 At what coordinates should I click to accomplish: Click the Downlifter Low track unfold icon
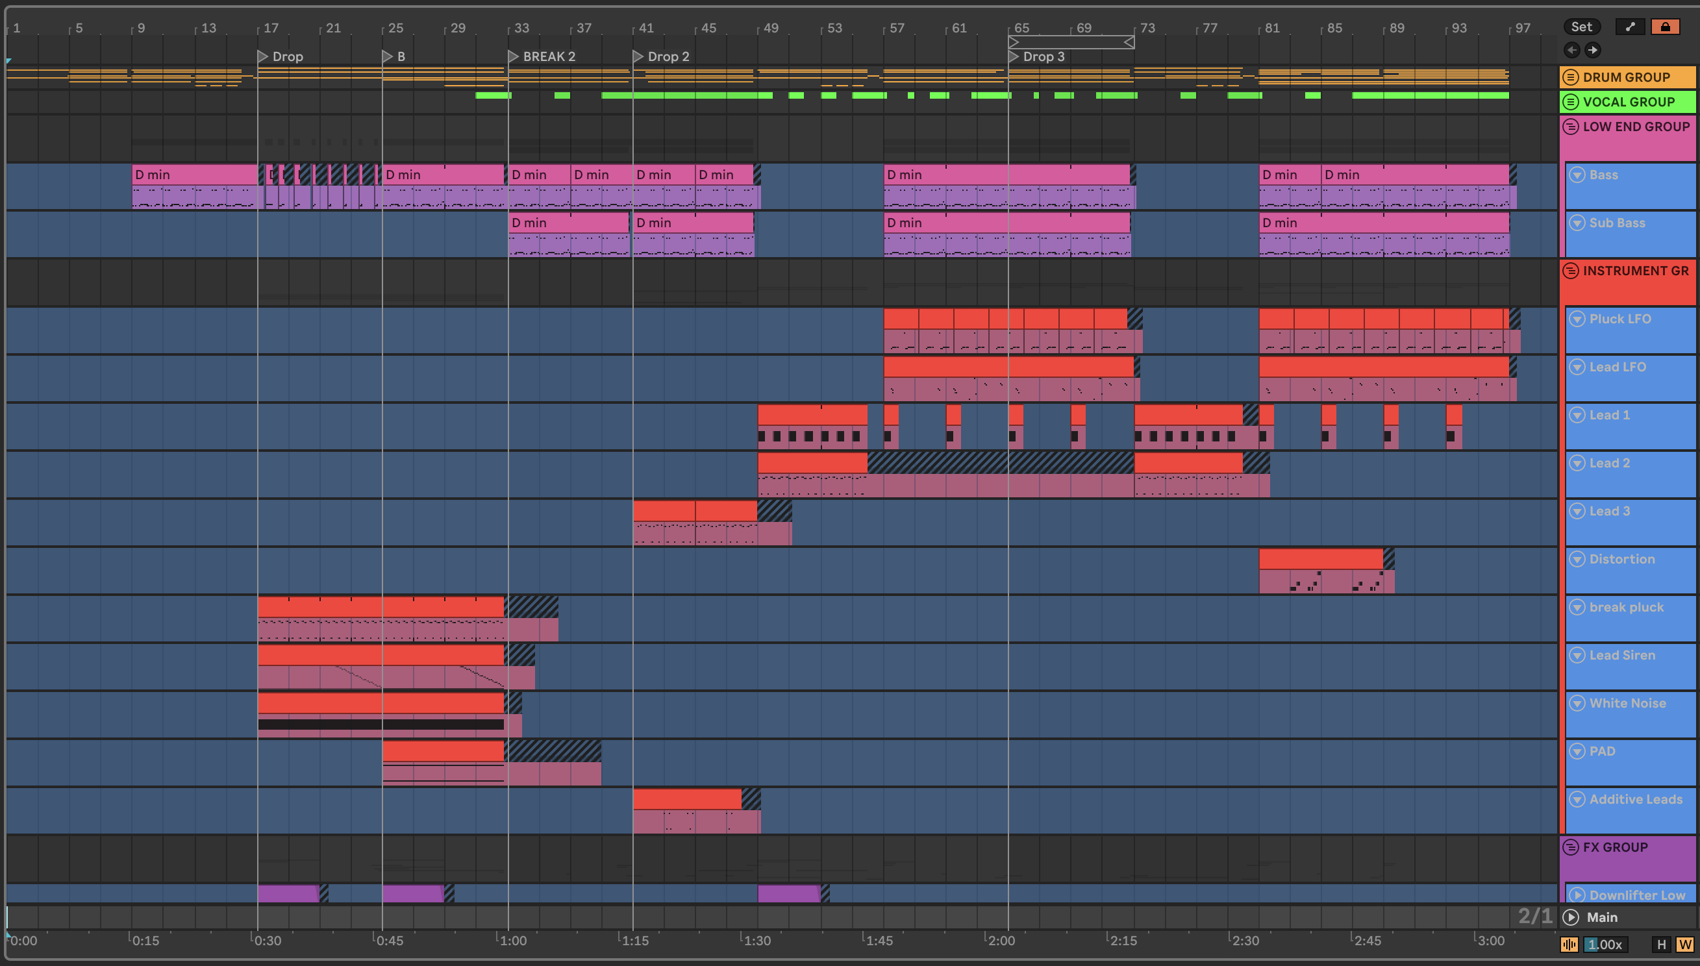point(1577,895)
